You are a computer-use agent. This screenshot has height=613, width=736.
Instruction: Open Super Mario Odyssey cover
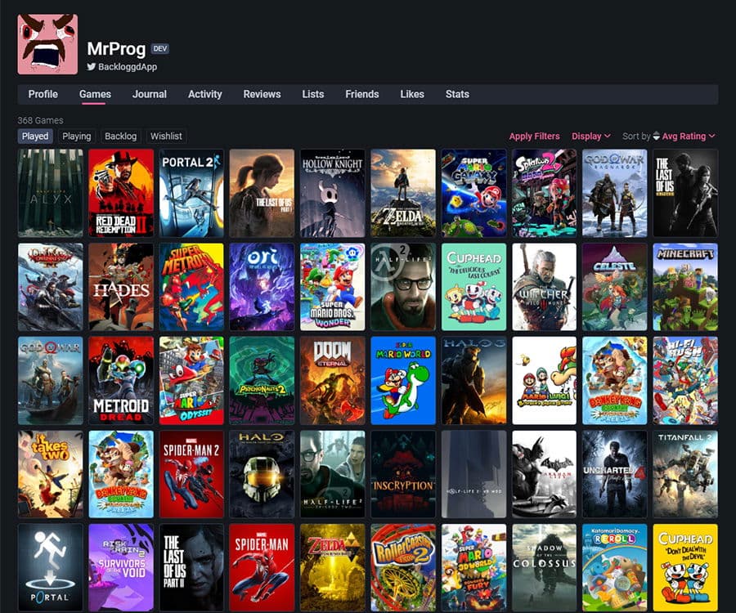click(191, 381)
